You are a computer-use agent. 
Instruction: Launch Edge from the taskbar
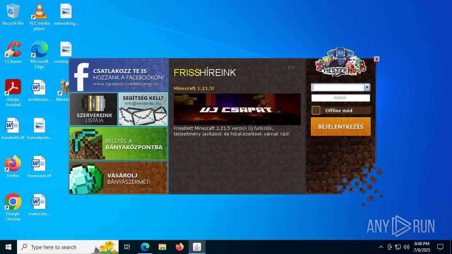tap(145, 247)
